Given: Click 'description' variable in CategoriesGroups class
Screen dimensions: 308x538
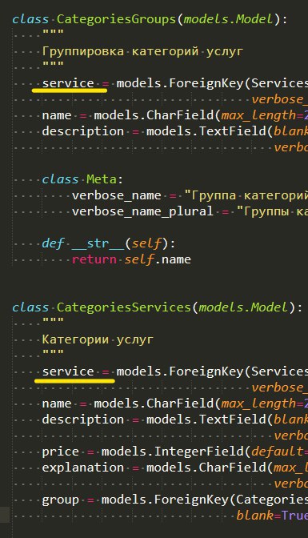Looking at the screenshot, I should [82, 131].
